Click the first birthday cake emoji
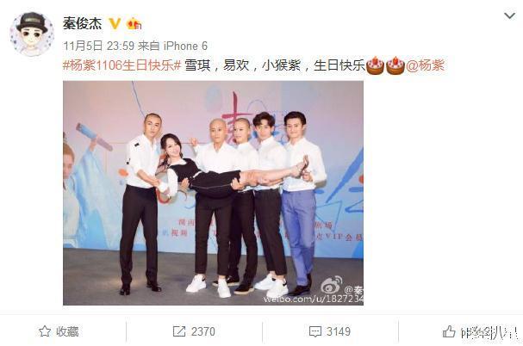The width and height of the screenshot is (523, 346). 376,65
